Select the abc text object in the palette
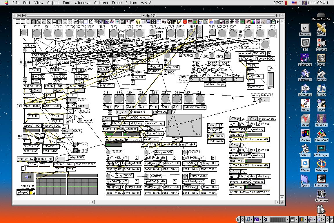The height and width of the screenshot is (223, 334). 258,22
